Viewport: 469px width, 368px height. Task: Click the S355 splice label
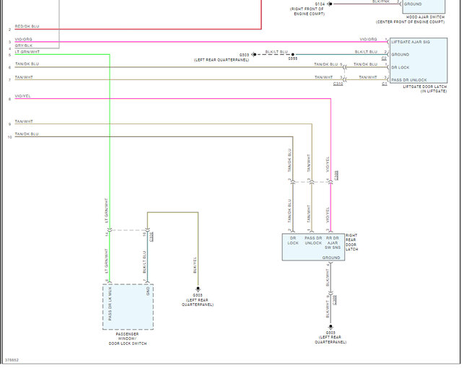tap(292, 58)
